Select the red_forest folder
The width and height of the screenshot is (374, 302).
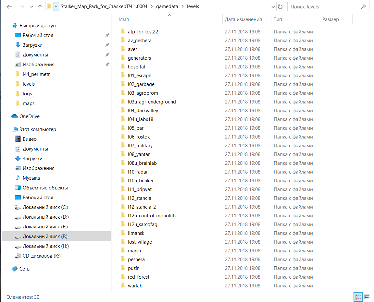tap(138, 277)
